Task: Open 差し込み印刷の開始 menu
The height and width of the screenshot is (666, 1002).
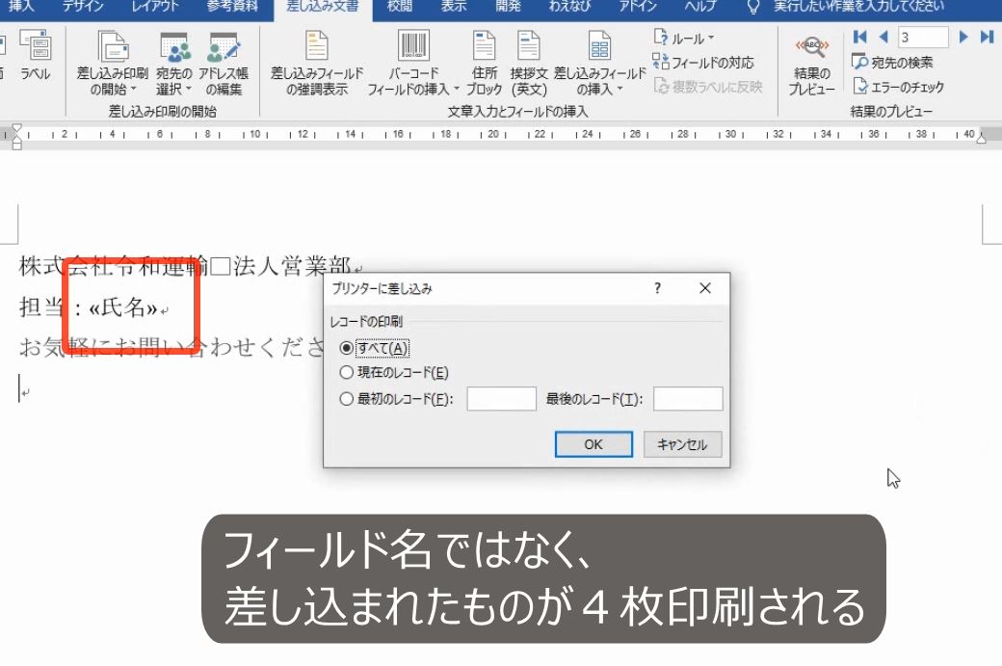Action: tap(113, 63)
